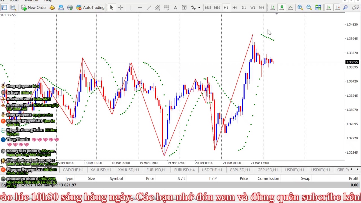Screen dimensions: 361x203
Task: Set chart type to bar chart
Action: 272,8
